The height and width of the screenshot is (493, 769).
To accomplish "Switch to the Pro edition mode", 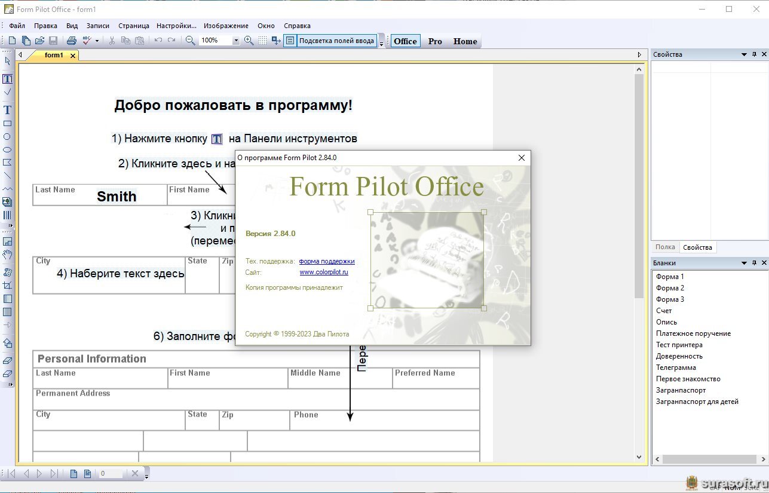I will 435,41.
